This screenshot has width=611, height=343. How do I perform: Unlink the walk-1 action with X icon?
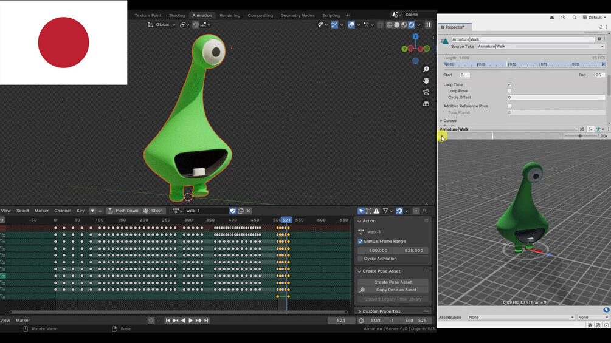(x=248, y=211)
